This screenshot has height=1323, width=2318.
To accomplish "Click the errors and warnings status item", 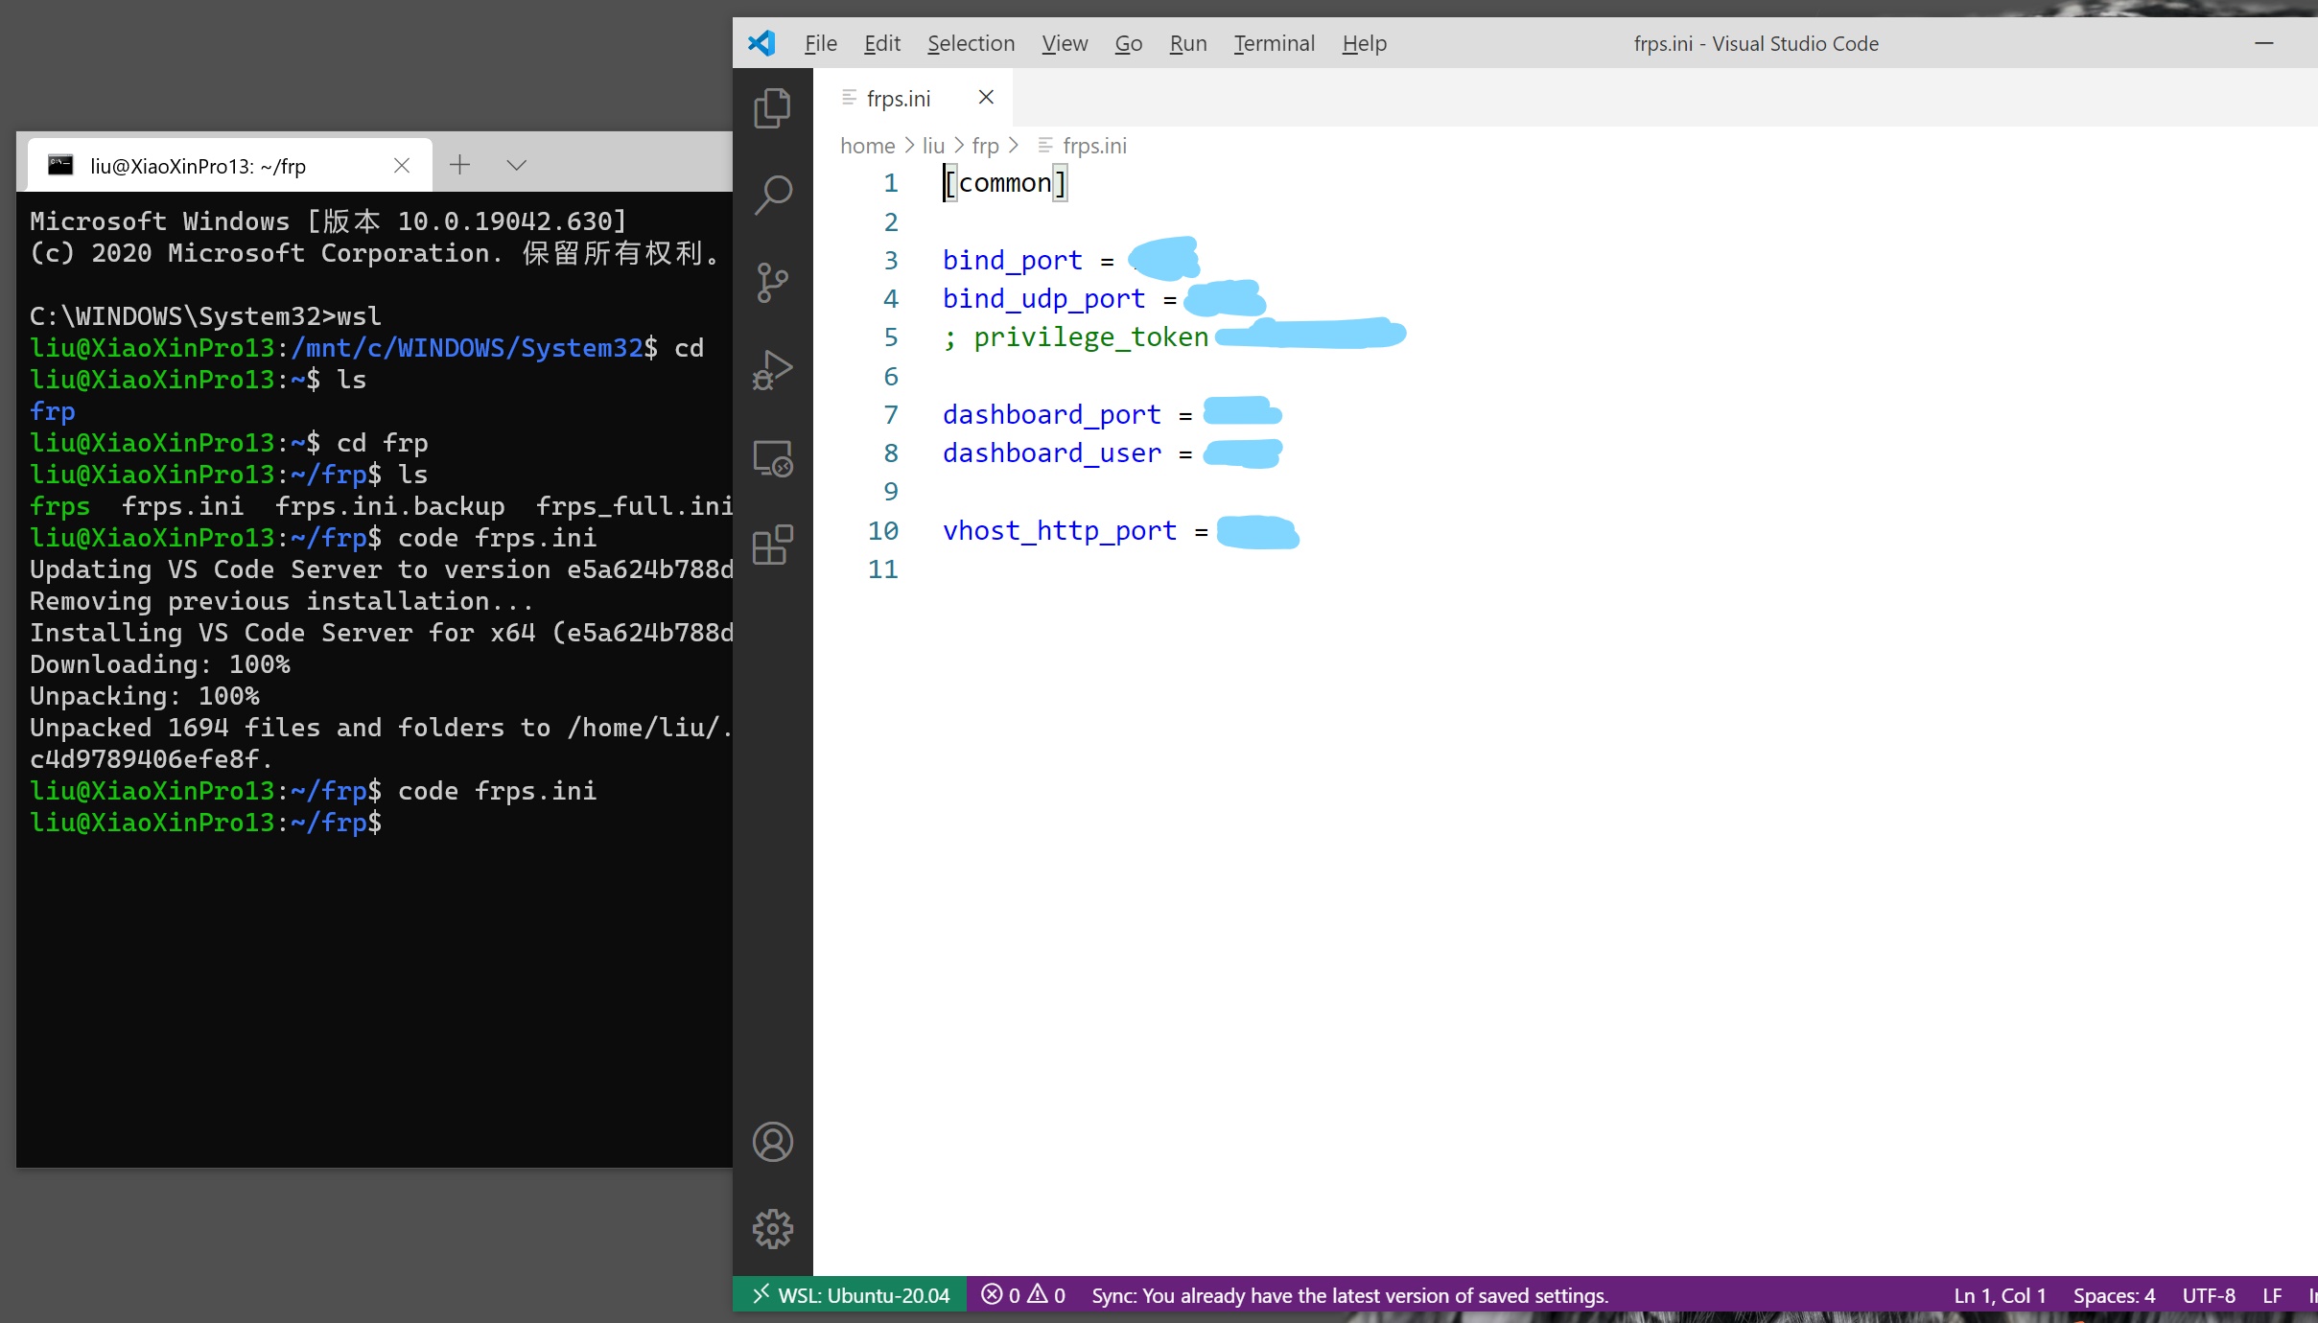I will coord(1023,1295).
